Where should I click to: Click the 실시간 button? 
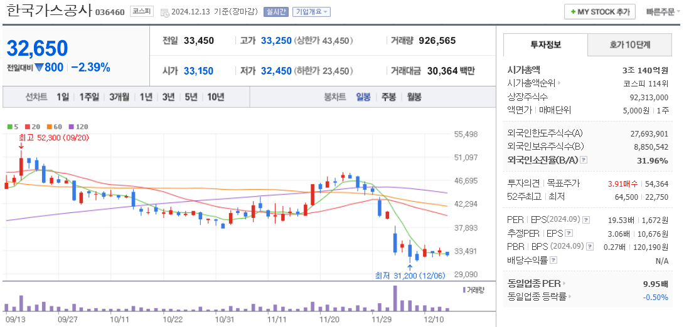(275, 12)
